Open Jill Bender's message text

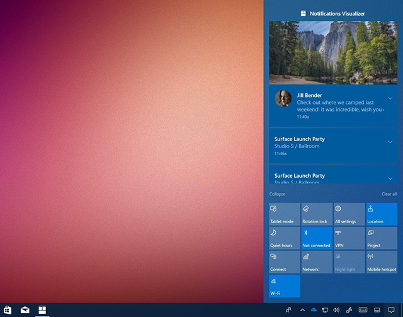point(340,106)
